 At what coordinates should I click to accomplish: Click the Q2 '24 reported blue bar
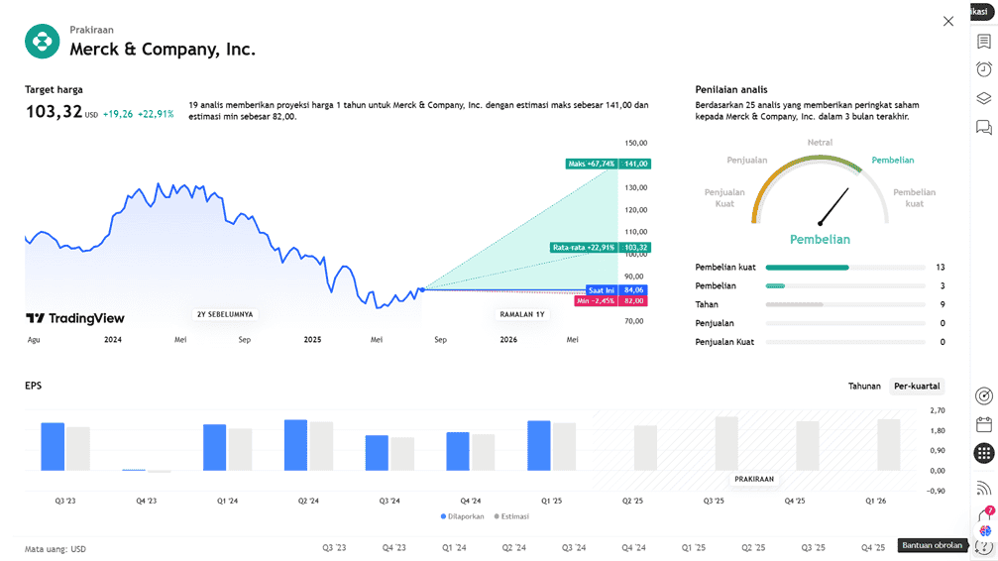pyautogui.click(x=295, y=445)
